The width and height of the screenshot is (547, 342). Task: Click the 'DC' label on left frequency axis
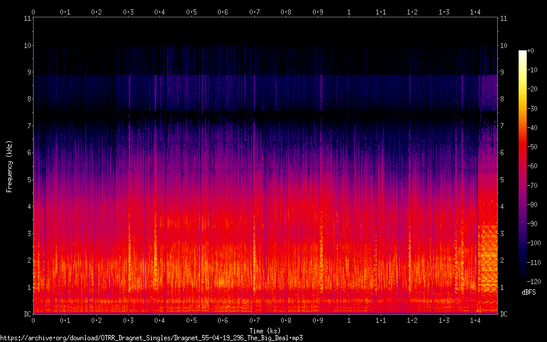26,314
